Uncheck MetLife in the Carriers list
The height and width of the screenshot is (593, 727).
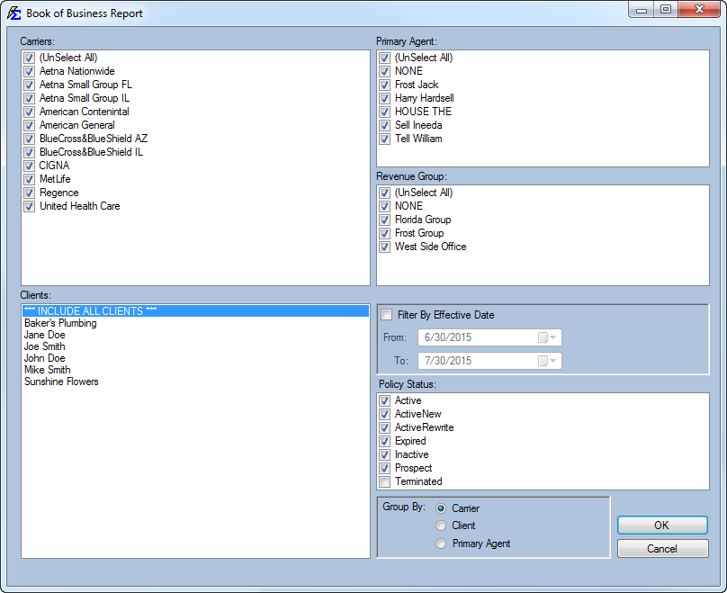click(29, 179)
